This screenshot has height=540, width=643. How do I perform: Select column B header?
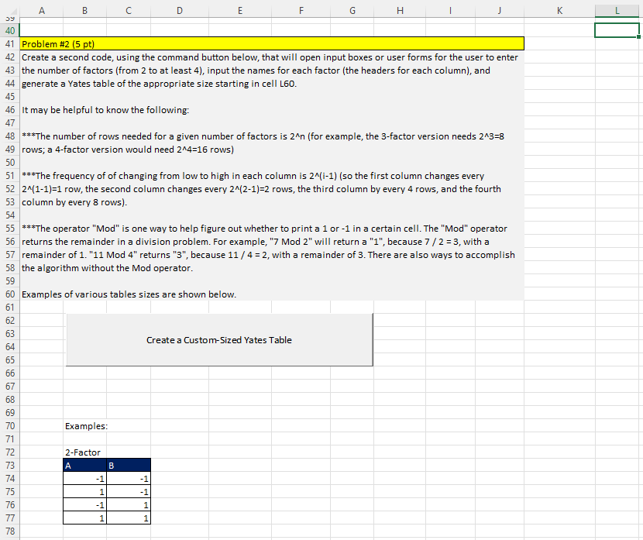tap(85, 11)
